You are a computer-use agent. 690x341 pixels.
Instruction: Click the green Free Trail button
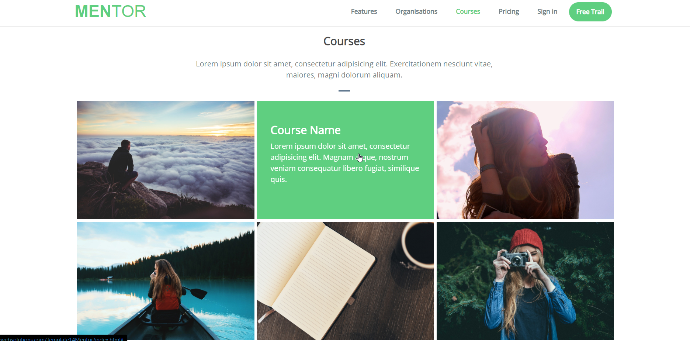click(x=590, y=12)
